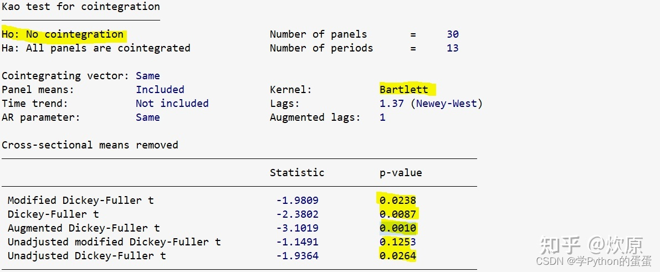The height and width of the screenshot is (272, 660).
Task: Select the lags value '1.37 (Newey-West)'
Action: click(431, 104)
